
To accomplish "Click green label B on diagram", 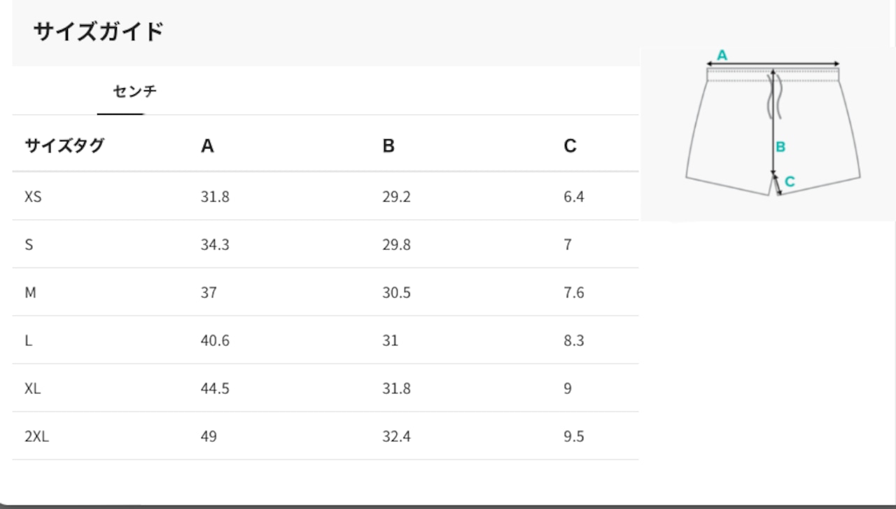I will coord(780,147).
